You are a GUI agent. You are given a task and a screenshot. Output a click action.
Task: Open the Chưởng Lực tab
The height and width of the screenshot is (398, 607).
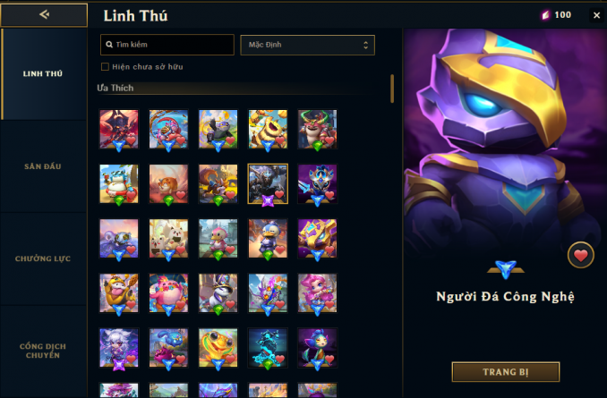pyautogui.click(x=43, y=258)
